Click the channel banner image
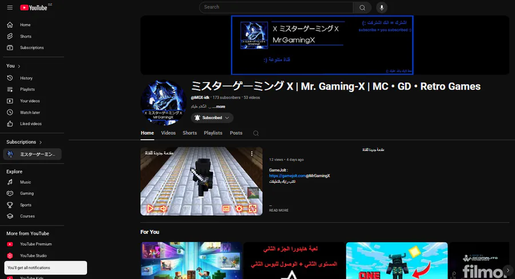The width and height of the screenshot is (515, 279). pos(325,45)
